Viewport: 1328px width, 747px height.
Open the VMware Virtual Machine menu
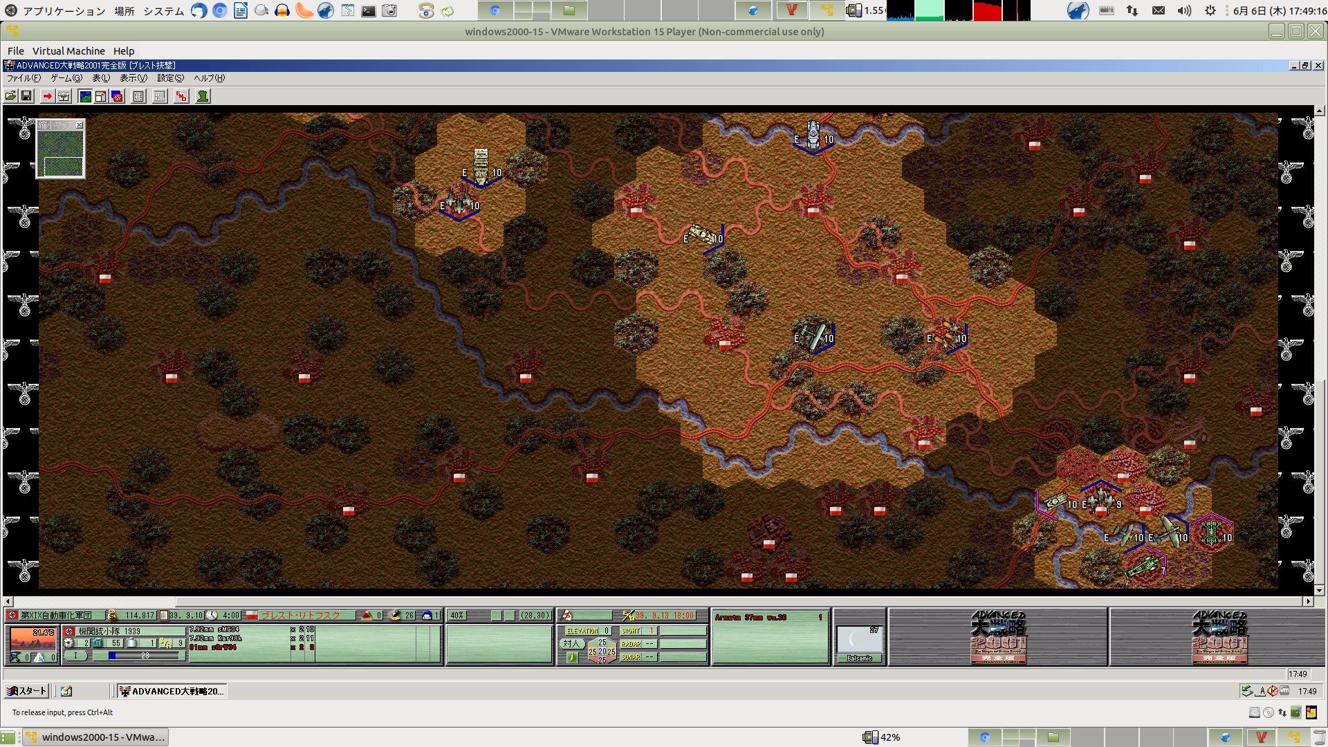(x=68, y=51)
